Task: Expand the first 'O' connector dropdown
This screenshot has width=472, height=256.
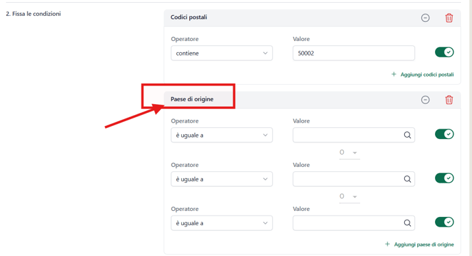Action: pyautogui.click(x=349, y=153)
